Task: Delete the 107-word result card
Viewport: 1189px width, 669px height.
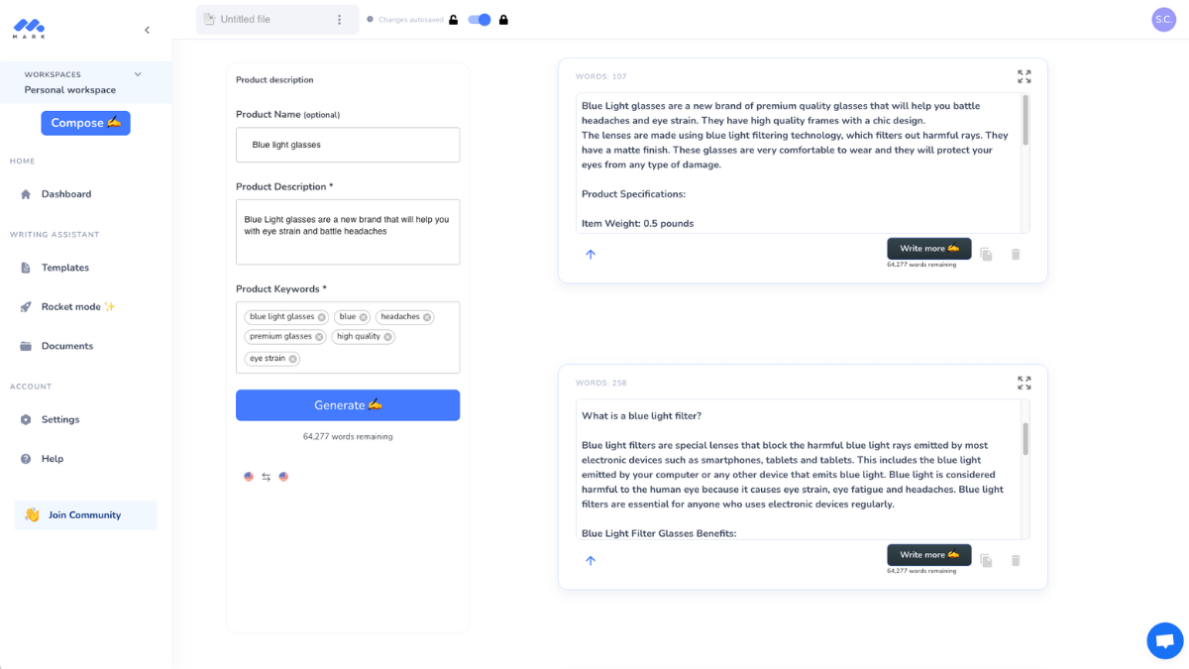Action: 1016,255
